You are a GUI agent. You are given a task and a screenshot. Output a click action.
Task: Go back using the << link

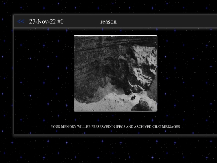(x=21, y=21)
